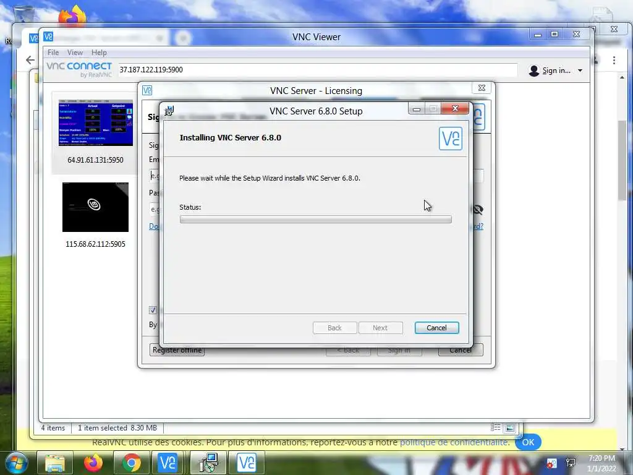The height and width of the screenshot is (475, 633).
Task: Switch to the installer taskbar button
Action: (x=208, y=463)
